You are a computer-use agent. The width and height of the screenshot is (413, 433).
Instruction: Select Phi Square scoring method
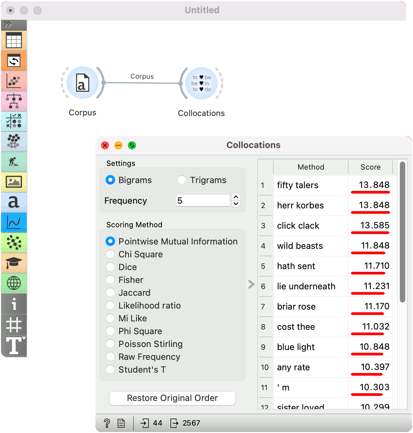pyautogui.click(x=110, y=331)
